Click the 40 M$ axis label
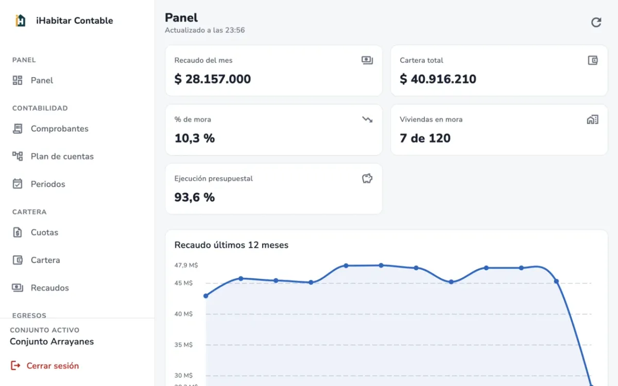The width and height of the screenshot is (618, 386). [184, 314]
